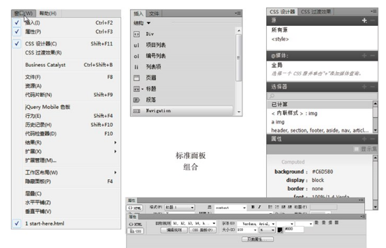Open the 大小 font size dropdown
Image resolution: width=386 pixels, height=248 pixels.
(x=247, y=230)
